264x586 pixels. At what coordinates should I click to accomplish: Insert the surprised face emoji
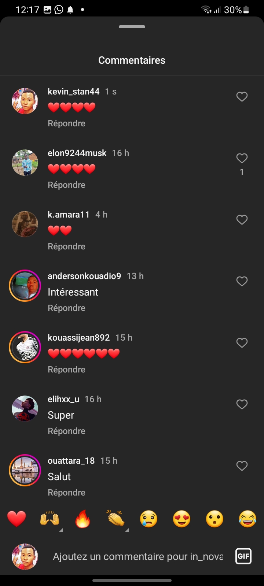(214, 519)
